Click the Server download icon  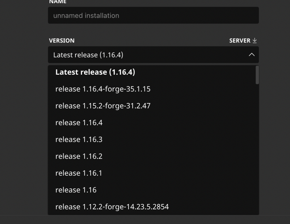click(x=255, y=40)
